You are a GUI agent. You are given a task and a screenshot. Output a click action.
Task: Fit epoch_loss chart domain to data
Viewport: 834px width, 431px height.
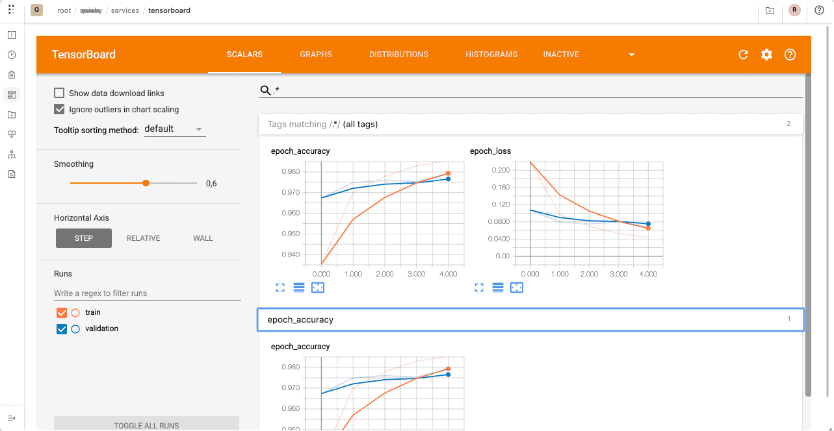pos(517,288)
